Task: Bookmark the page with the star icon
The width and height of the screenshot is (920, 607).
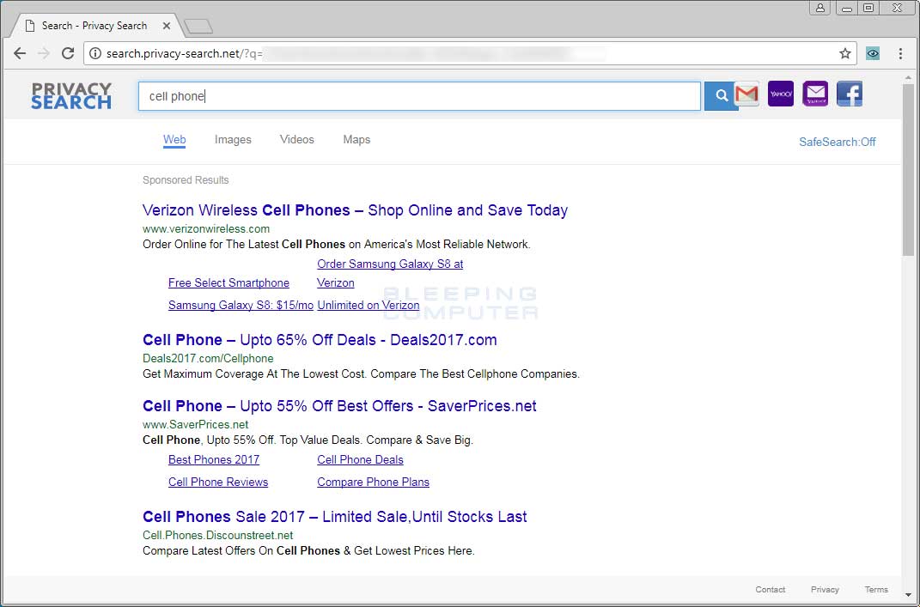Action: pos(844,52)
